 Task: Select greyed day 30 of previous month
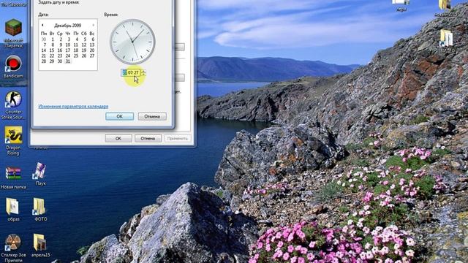coord(44,39)
